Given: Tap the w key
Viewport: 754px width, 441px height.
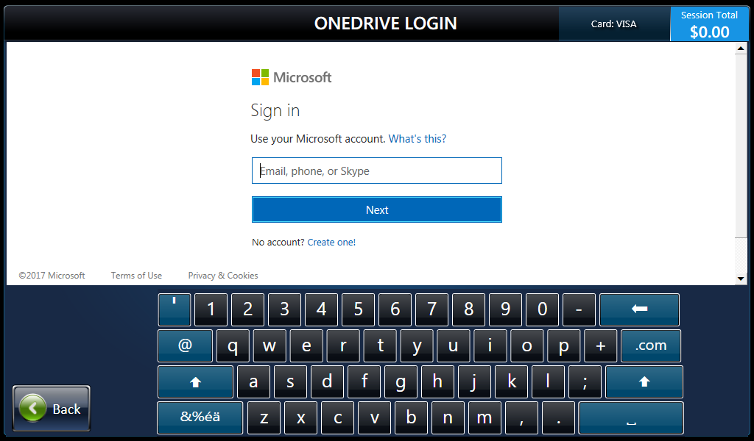Looking at the screenshot, I should (269, 345).
